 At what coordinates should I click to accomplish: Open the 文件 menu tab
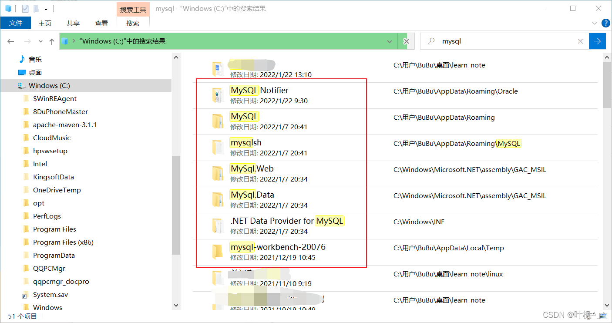[x=16, y=23]
